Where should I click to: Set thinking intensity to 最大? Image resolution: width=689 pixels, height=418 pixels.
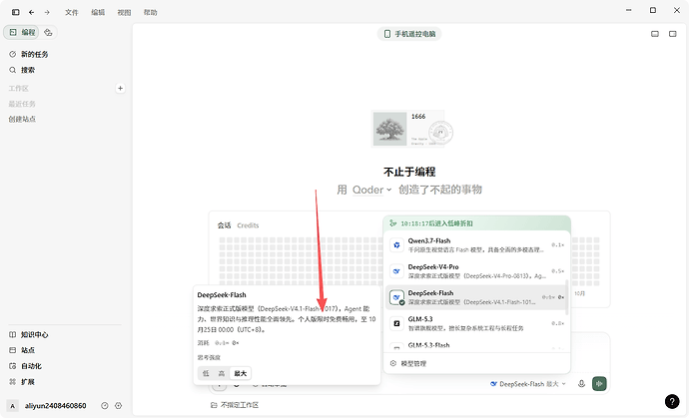[x=241, y=373]
